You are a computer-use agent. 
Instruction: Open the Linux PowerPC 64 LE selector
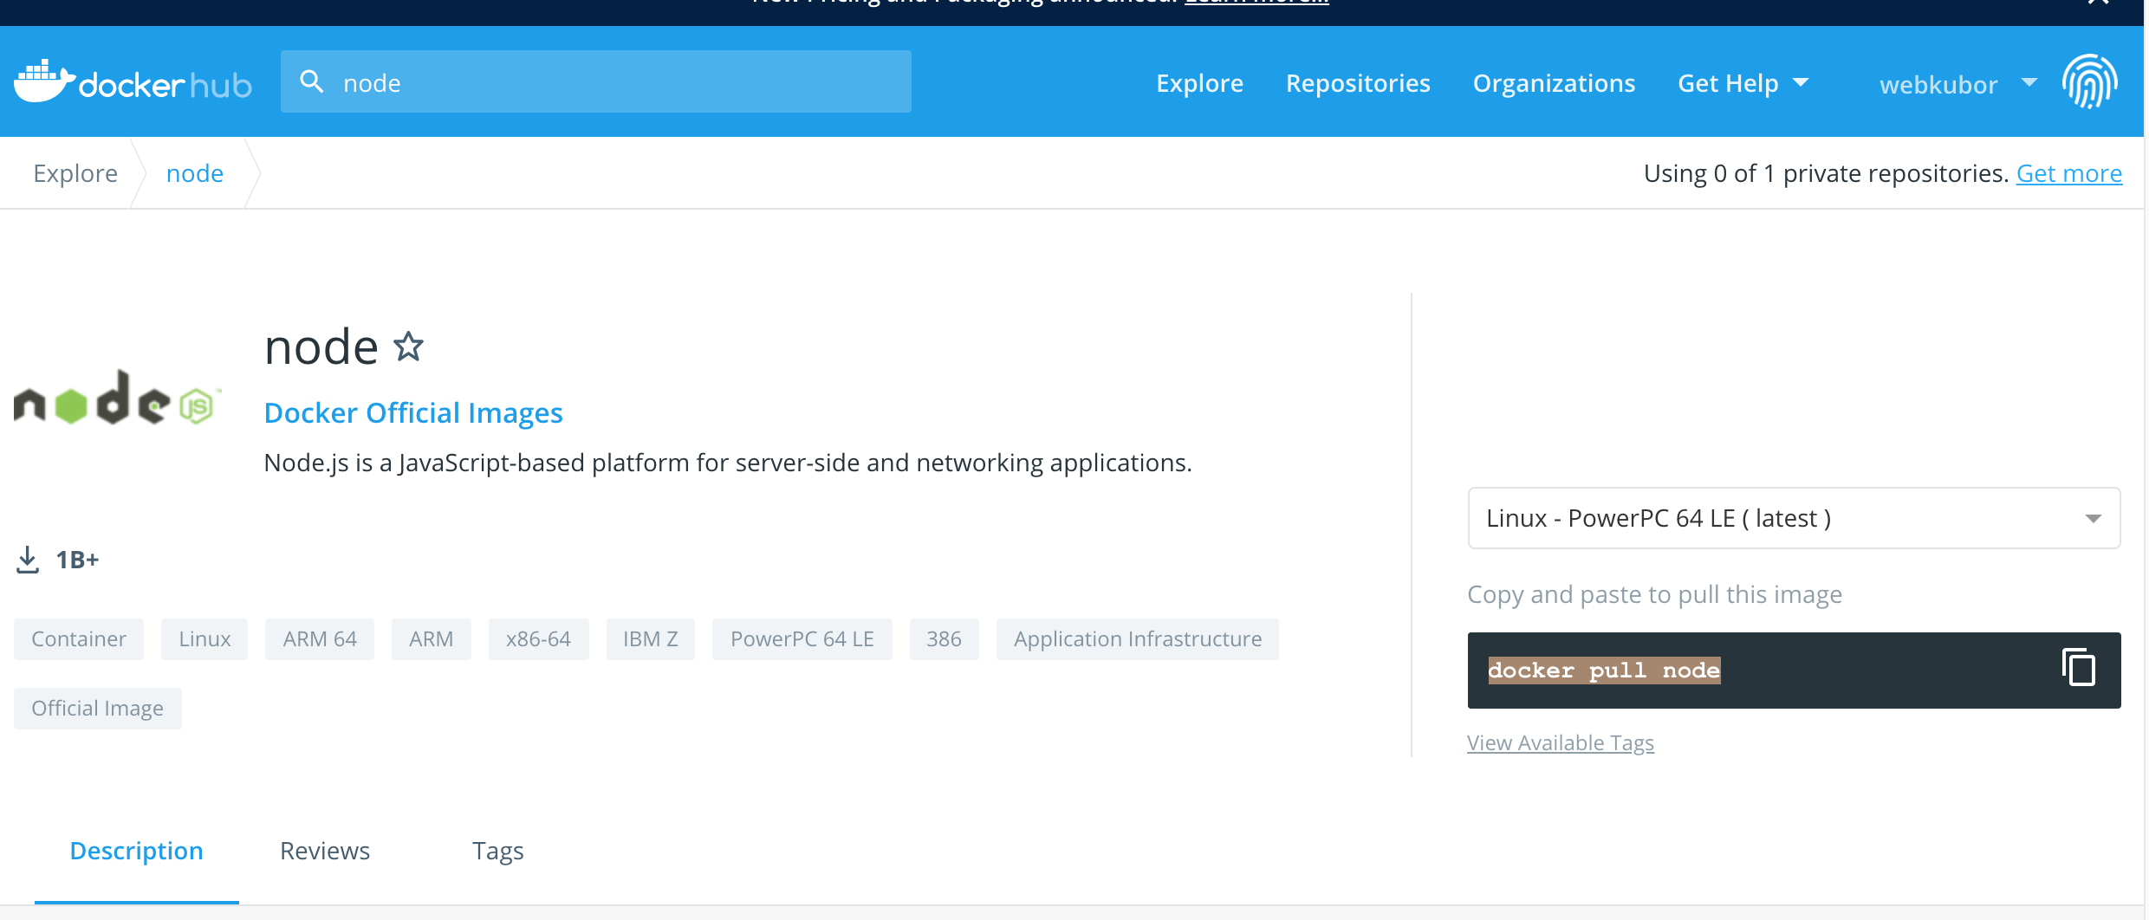(1794, 518)
